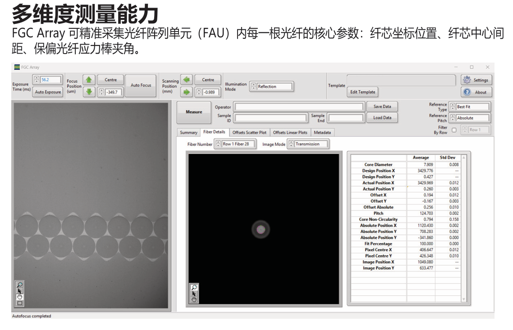
Task: Click the Offset Absolute row label
Action: point(378,207)
